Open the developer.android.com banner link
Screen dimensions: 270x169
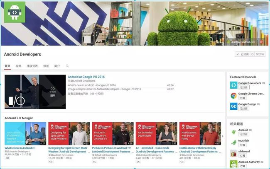point(243,42)
